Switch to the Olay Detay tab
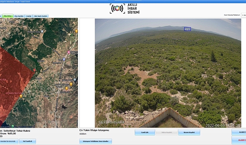Viewport: 246px width, 145px height. 8,16
